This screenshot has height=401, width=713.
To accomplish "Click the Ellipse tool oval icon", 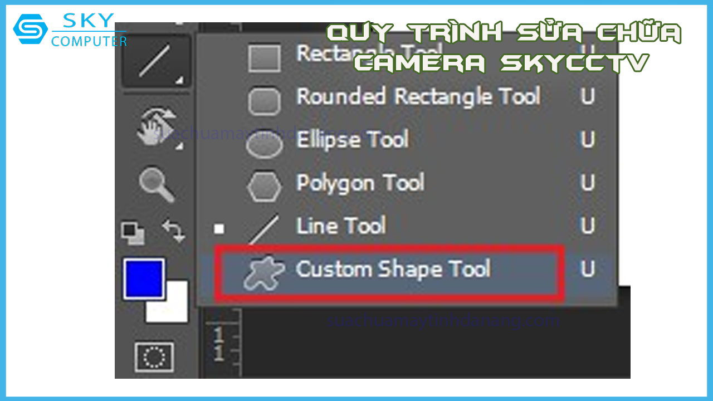I will pos(264,144).
